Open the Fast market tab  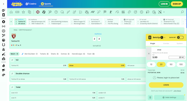click(x=91, y=54)
